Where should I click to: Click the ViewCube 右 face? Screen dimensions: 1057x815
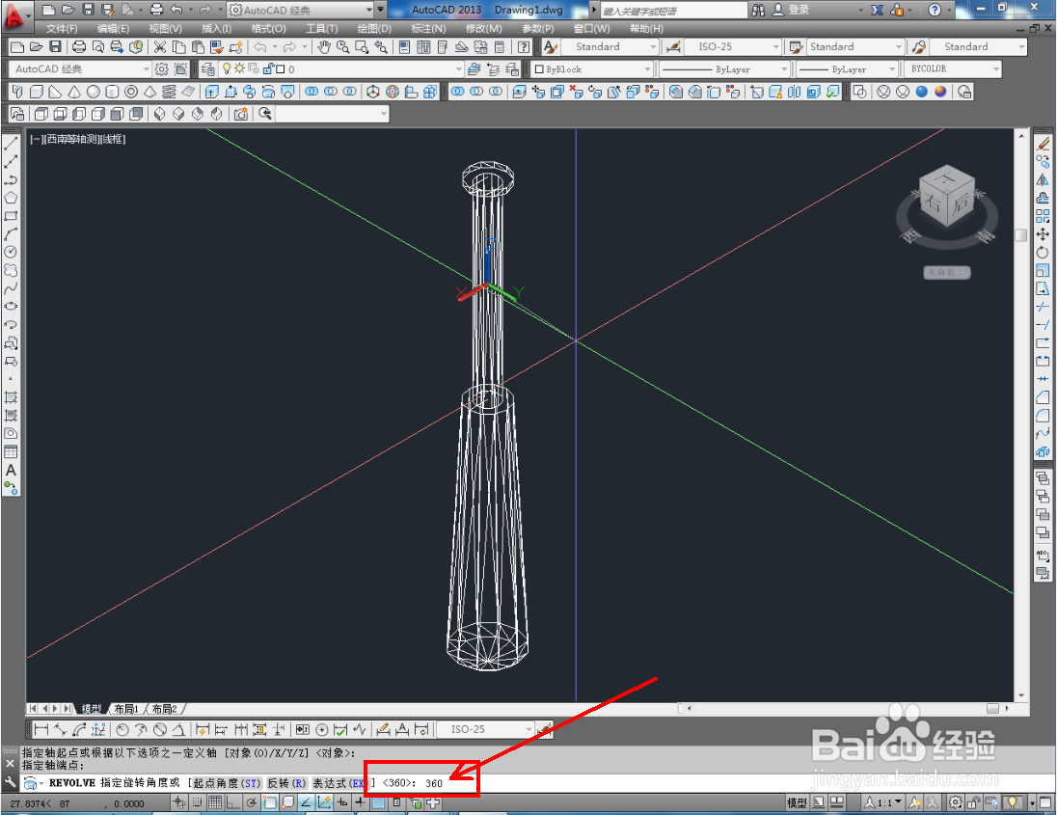point(934,201)
